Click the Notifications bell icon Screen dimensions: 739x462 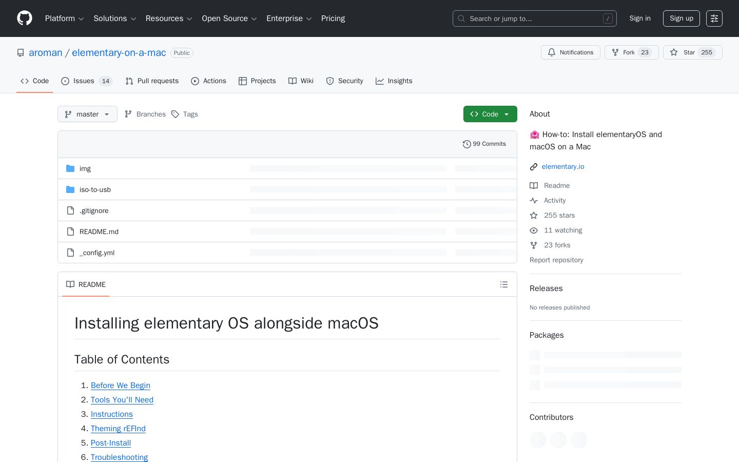tap(552, 52)
